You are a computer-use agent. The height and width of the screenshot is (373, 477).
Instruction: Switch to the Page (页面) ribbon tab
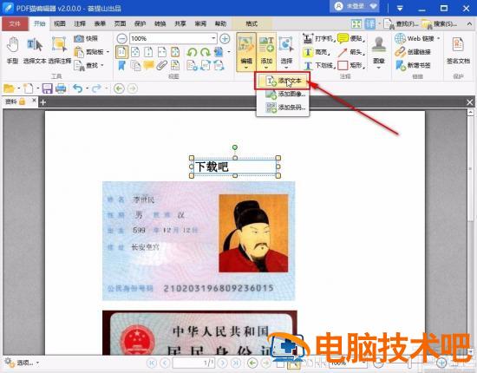(x=120, y=23)
